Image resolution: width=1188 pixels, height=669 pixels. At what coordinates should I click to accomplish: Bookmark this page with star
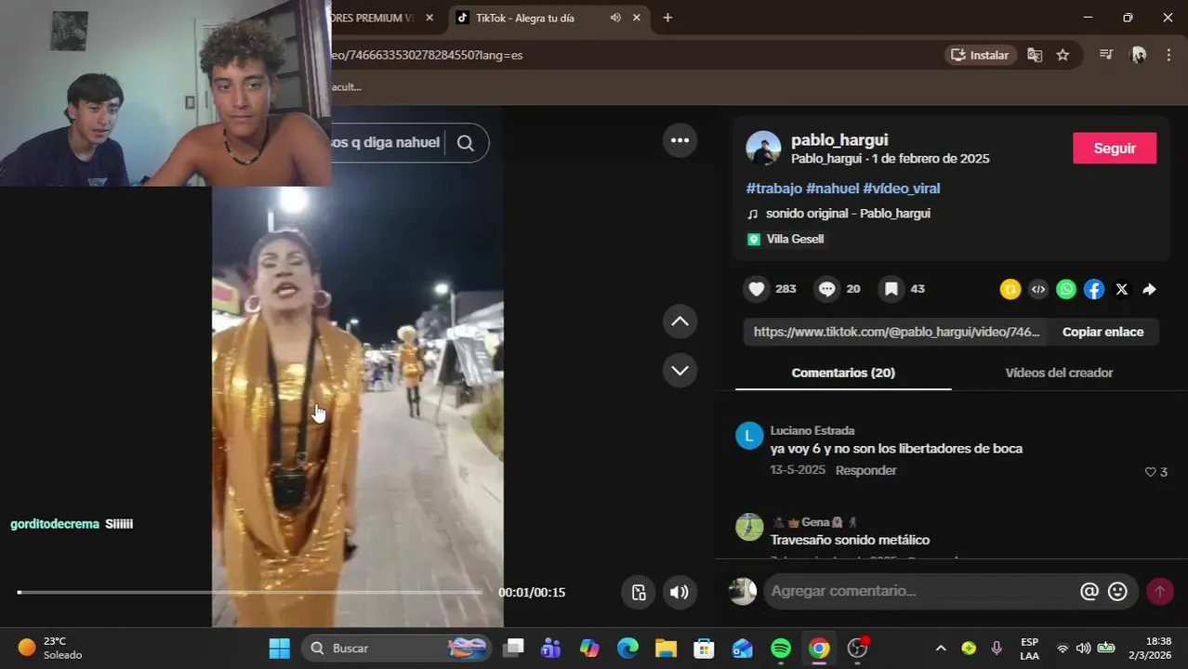1063,55
